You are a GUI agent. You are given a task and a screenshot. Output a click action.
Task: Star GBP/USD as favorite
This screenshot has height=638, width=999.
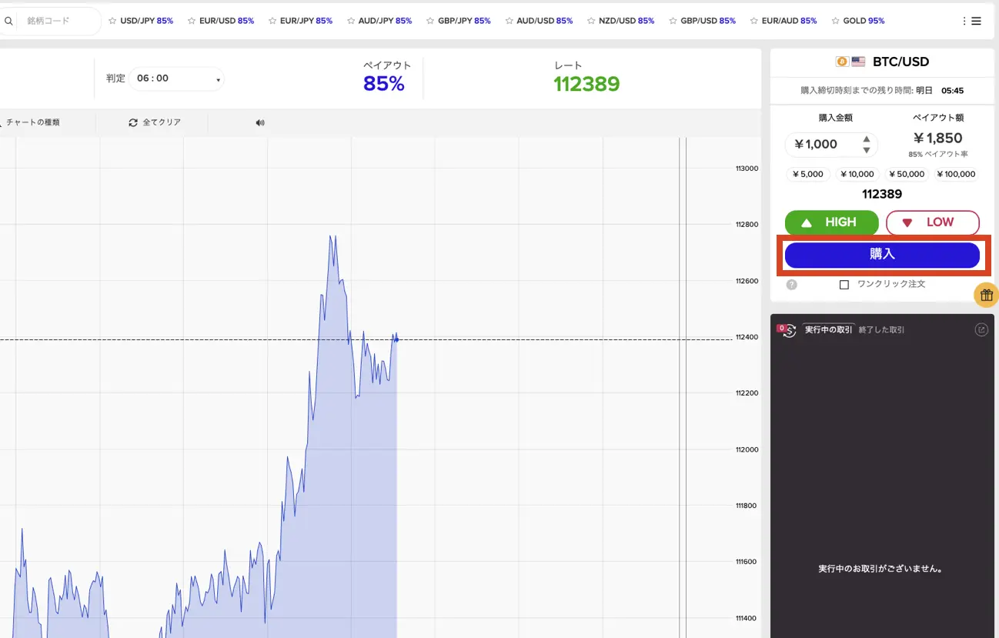point(673,21)
